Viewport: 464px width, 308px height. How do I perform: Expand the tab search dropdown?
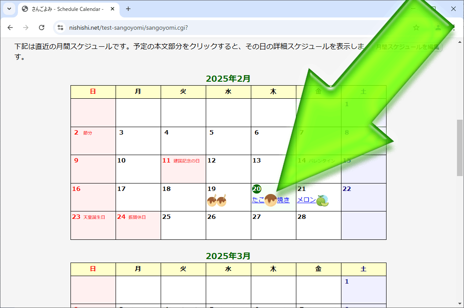(9, 9)
